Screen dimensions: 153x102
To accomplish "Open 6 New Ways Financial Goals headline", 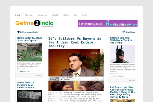I will pos(26,85).
